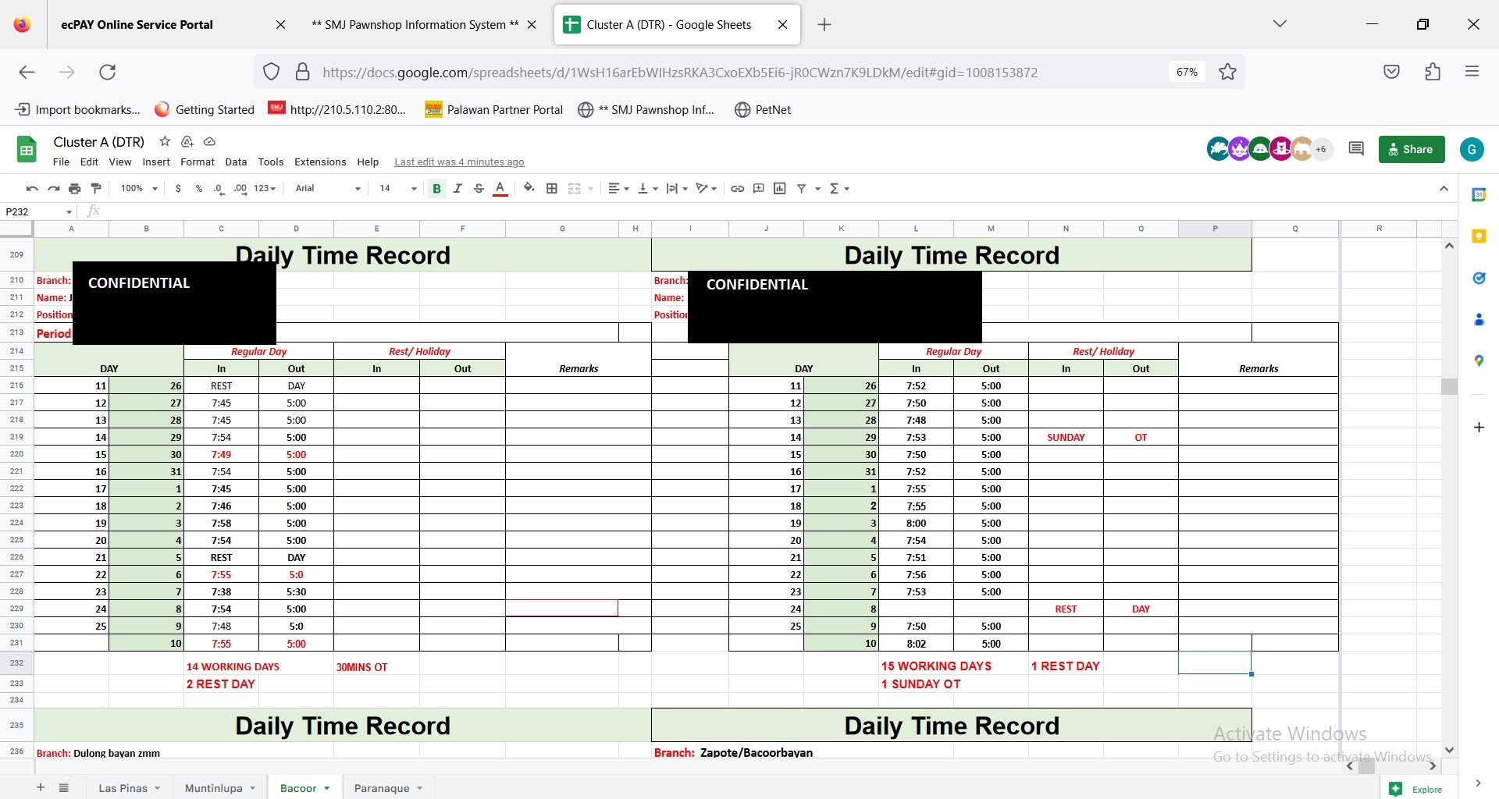Show the all sheets list
Image resolution: width=1499 pixels, height=799 pixels.
pos(64,787)
